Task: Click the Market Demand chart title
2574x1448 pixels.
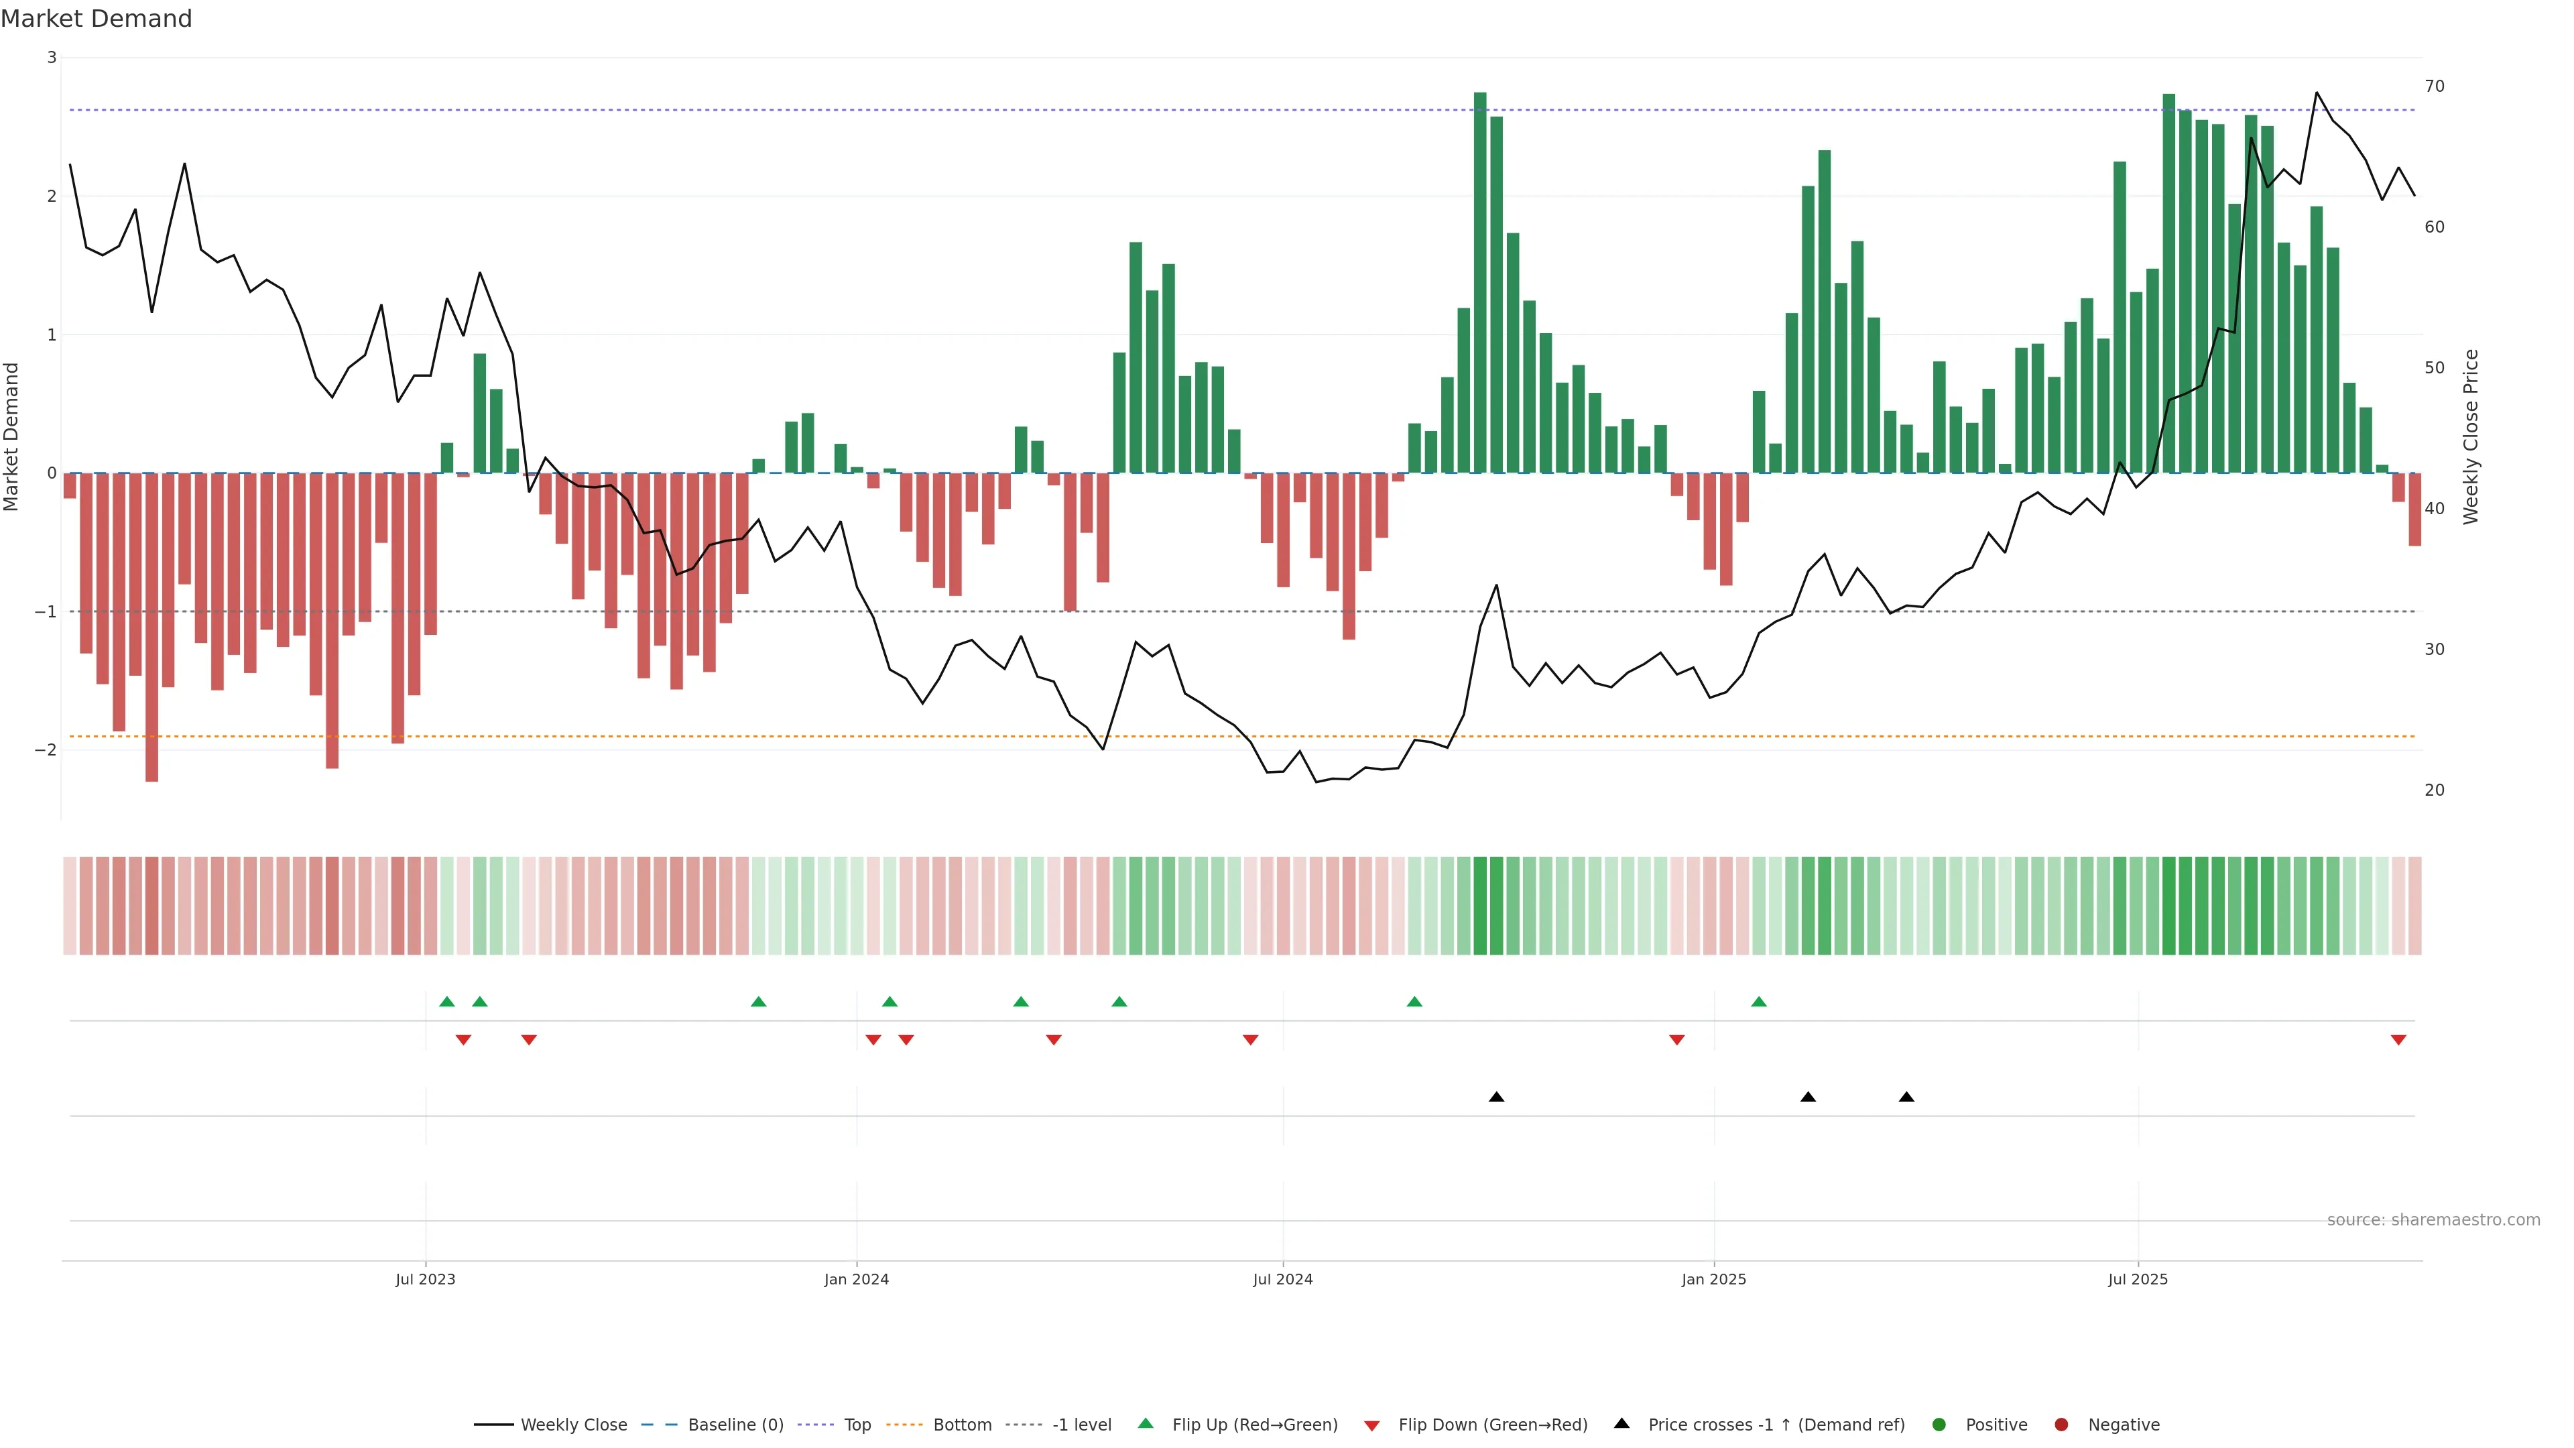Action: coord(96,18)
